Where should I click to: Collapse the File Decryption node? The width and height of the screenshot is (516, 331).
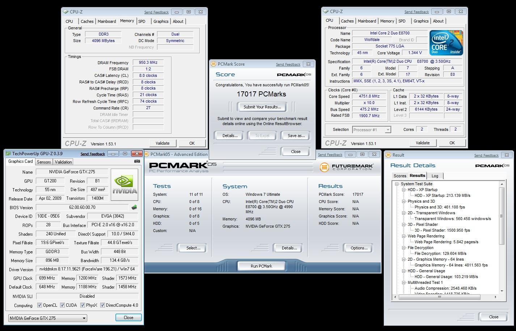(x=403, y=248)
